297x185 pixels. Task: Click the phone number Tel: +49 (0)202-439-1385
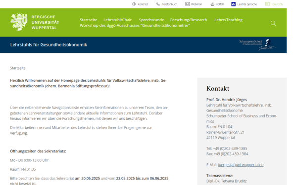[x=227, y=148]
